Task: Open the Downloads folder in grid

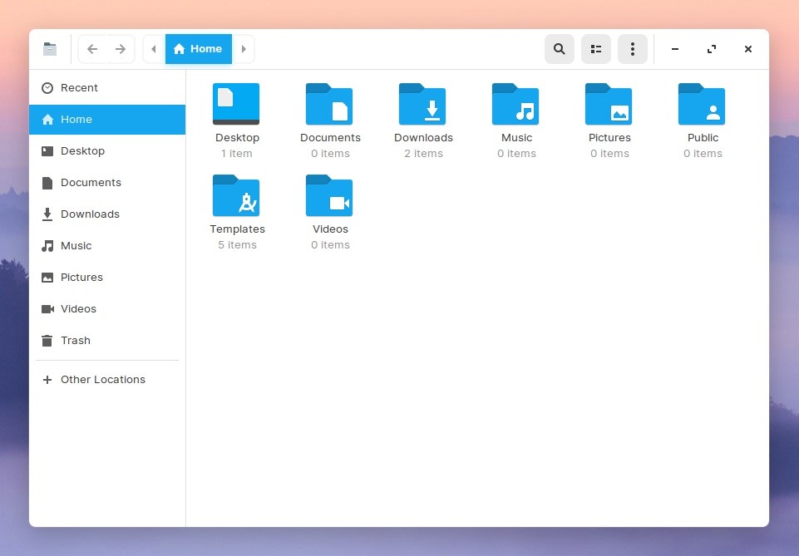Action: pyautogui.click(x=422, y=105)
